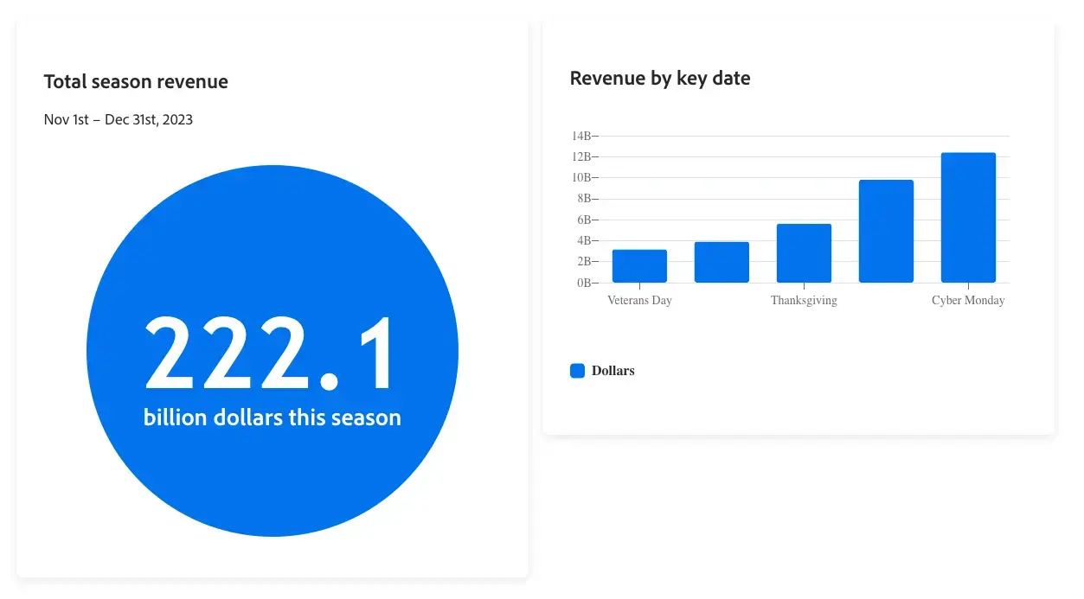
Task: Click the 'billion dollars this season' label
Action: point(273,417)
